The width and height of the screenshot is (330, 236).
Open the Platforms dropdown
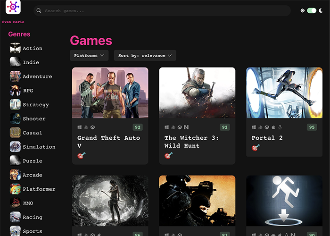pyautogui.click(x=89, y=55)
